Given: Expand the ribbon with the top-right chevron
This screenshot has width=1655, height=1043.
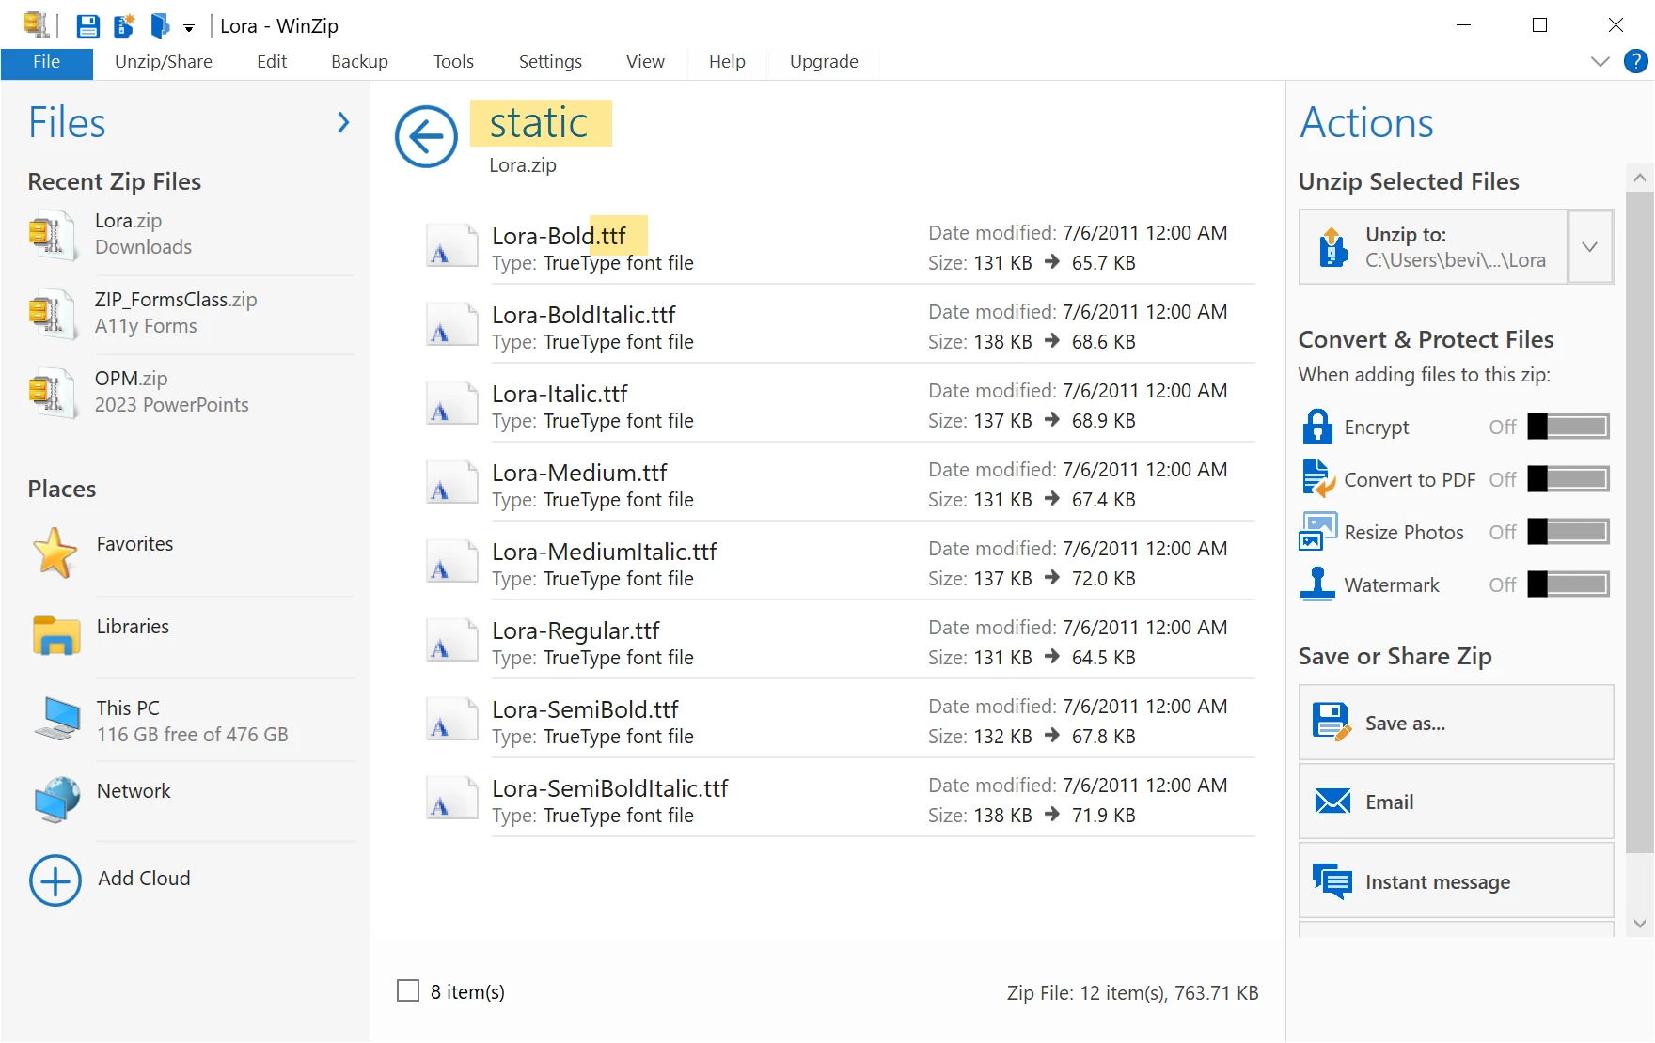Looking at the screenshot, I should click(x=1600, y=62).
